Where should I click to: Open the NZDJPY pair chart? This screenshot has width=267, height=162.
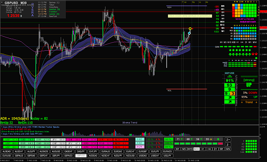point(118,156)
